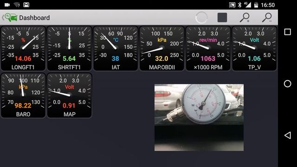The width and height of the screenshot is (297, 167).
Task: Tap the 1.06 reading on TP_V
Action: tap(254, 58)
